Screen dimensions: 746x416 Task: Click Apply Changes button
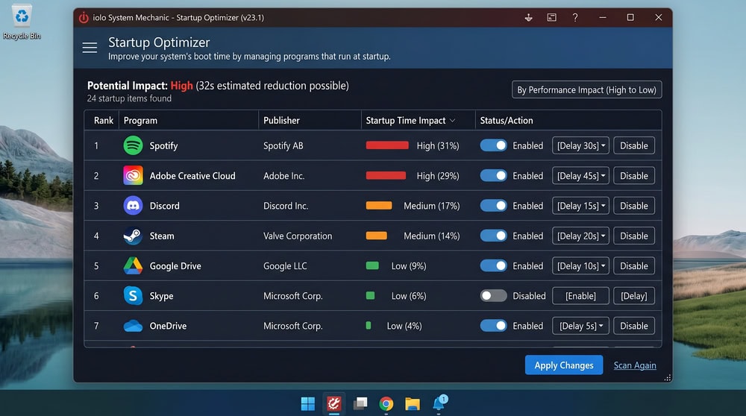point(564,365)
